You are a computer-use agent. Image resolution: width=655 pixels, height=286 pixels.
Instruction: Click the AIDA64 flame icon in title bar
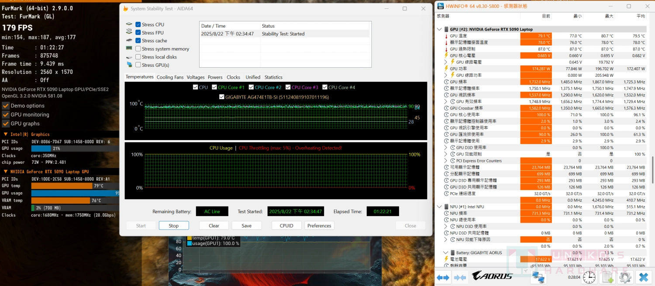click(126, 9)
